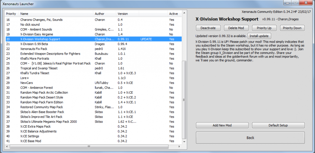Viewport: 315px width, 153px height.
Task: Click author Drages in row 21
Action: pos(99,44)
